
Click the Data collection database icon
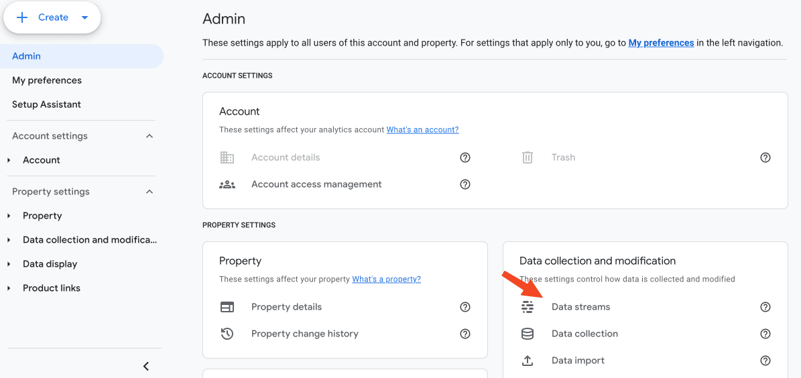pyautogui.click(x=528, y=334)
